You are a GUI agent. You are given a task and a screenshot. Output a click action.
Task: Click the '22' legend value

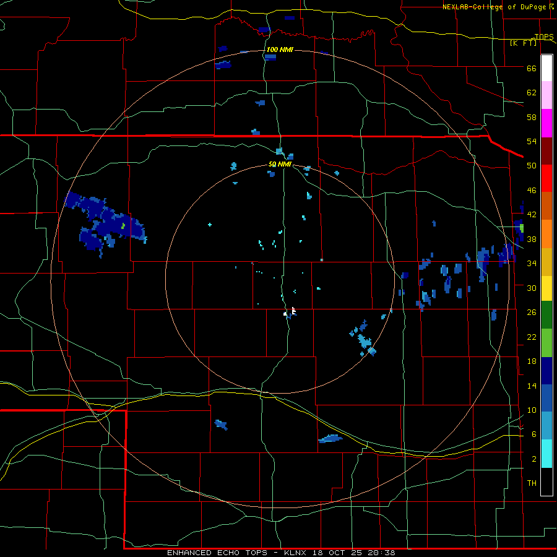point(532,337)
